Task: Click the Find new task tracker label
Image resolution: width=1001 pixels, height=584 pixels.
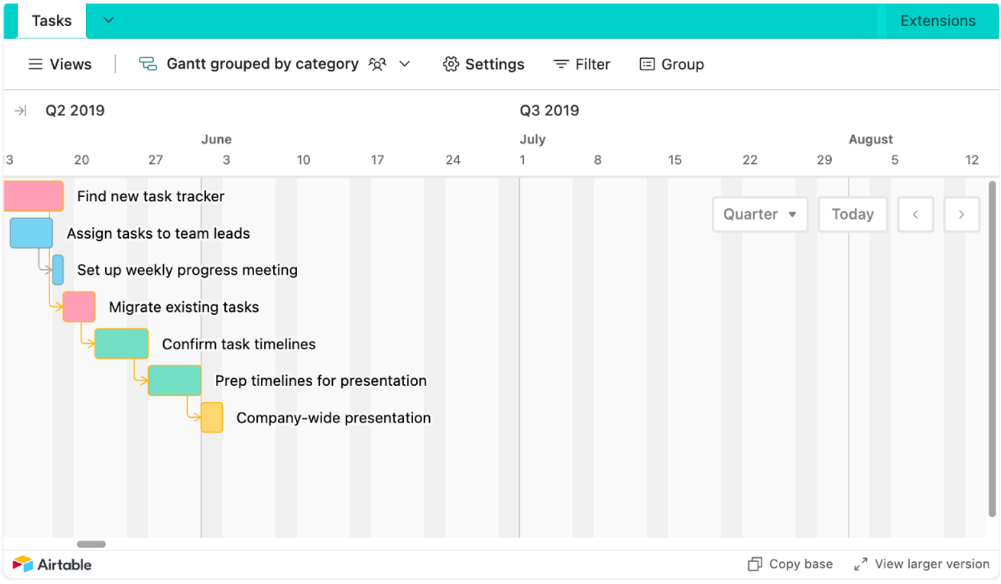Action: [x=151, y=197]
